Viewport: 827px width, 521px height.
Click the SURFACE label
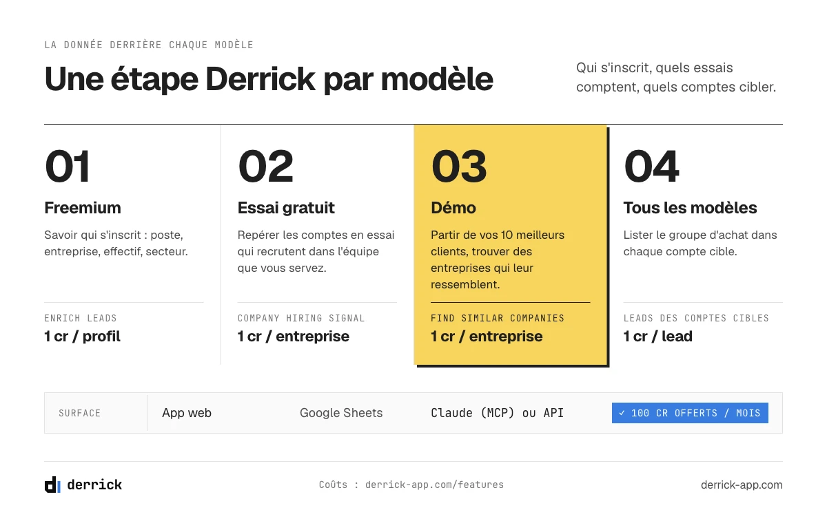click(80, 413)
